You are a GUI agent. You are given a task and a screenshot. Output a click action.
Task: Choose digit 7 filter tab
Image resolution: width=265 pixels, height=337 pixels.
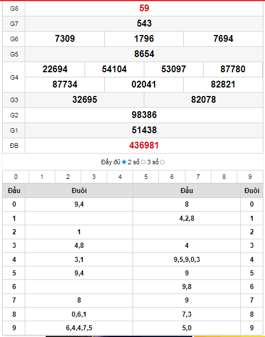[x=198, y=177]
